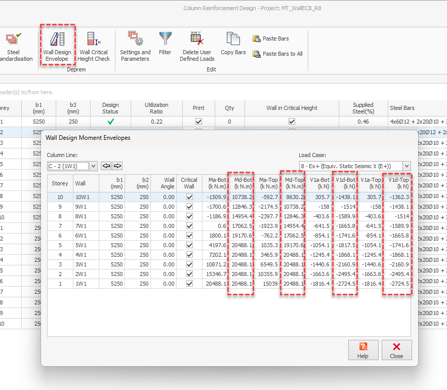This screenshot has height=390, width=447.
Task: Toggle the Print checkbox in first row
Action: pos(199,122)
